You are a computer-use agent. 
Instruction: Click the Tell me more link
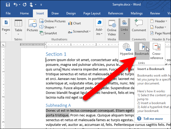[x=153, y=119]
